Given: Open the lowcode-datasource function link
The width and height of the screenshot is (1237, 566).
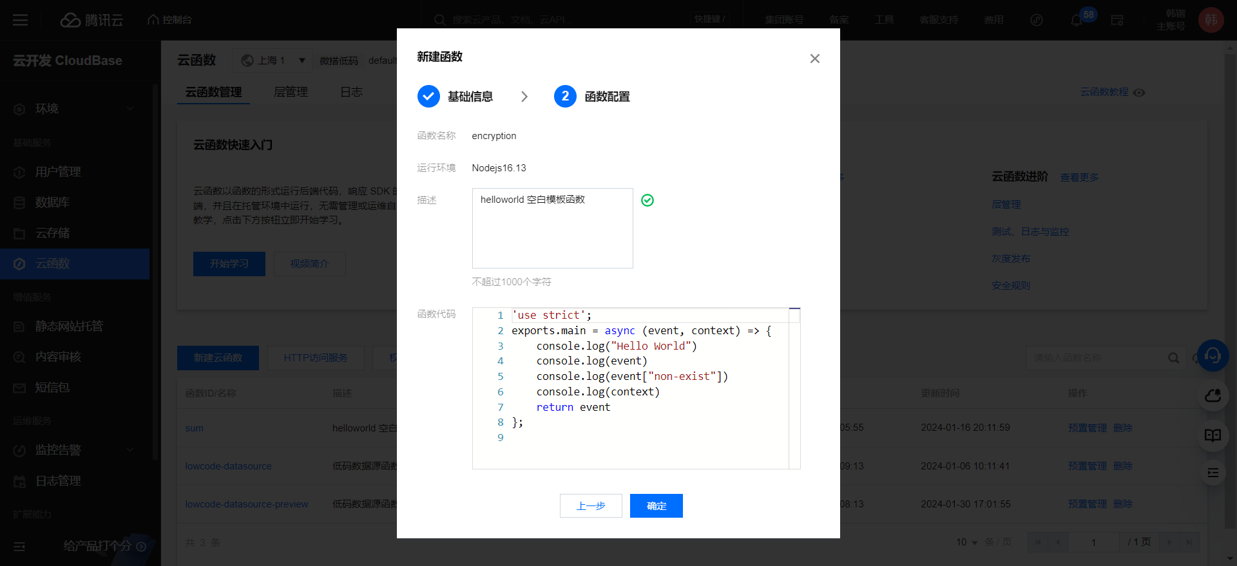Looking at the screenshot, I should tap(229, 466).
